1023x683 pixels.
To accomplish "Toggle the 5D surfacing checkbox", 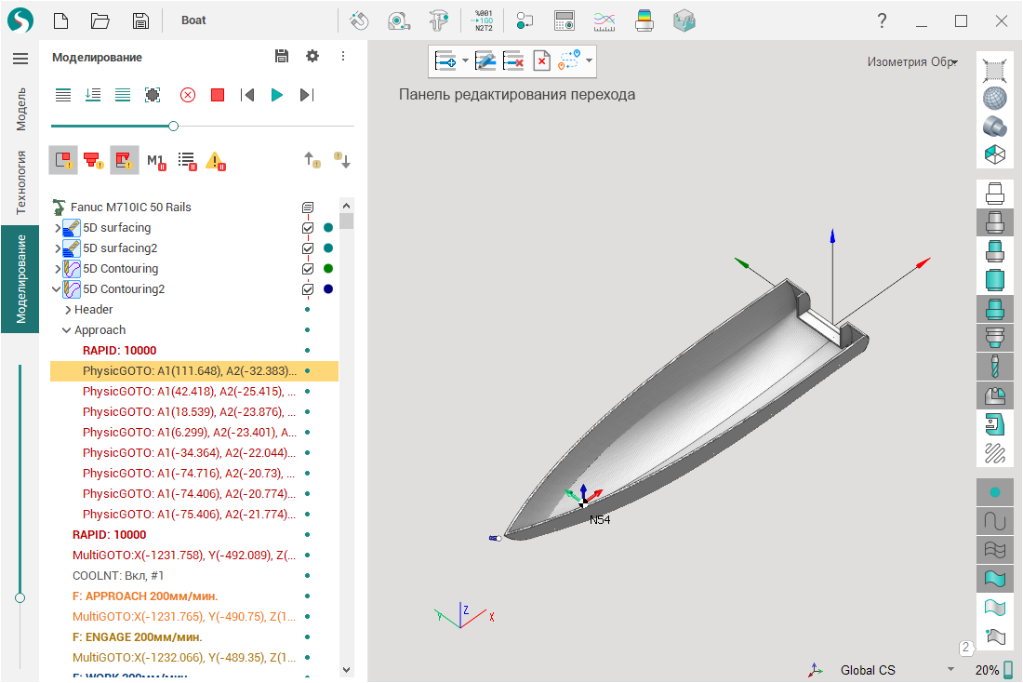I will click(308, 228).
